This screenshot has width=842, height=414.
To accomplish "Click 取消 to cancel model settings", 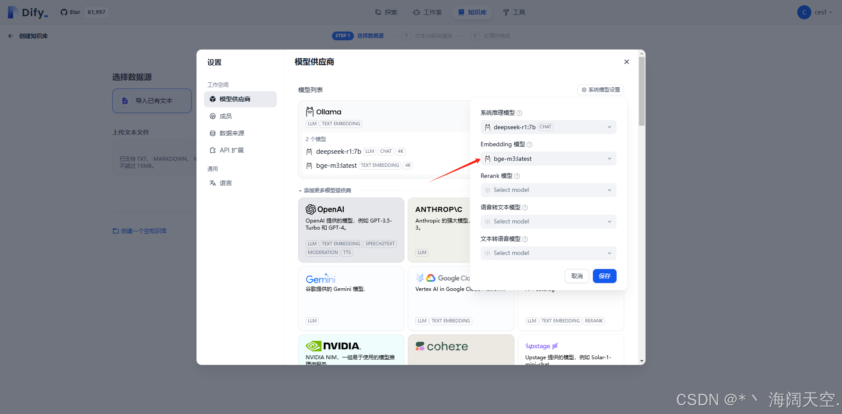I will (577, 276).
